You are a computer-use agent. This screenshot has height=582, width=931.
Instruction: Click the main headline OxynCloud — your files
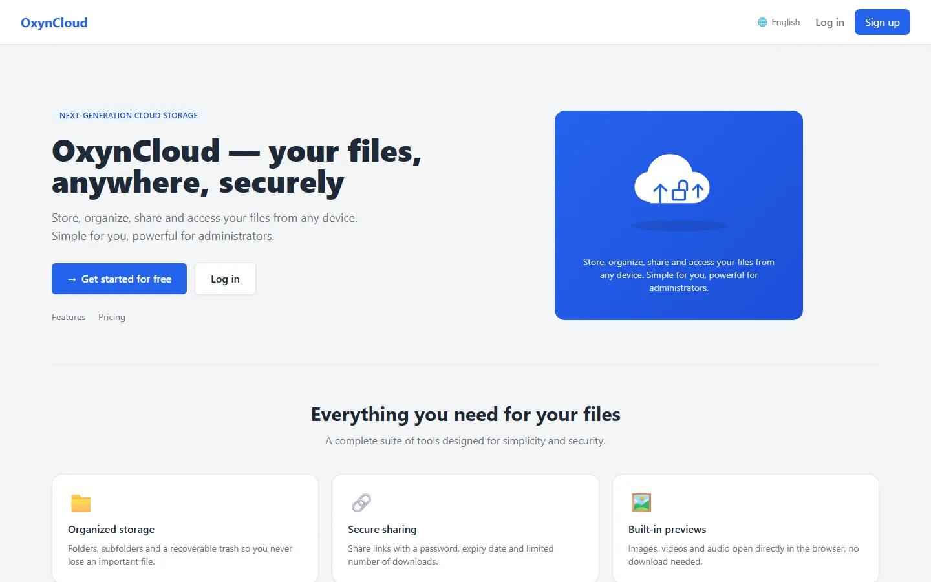point(237,167)
